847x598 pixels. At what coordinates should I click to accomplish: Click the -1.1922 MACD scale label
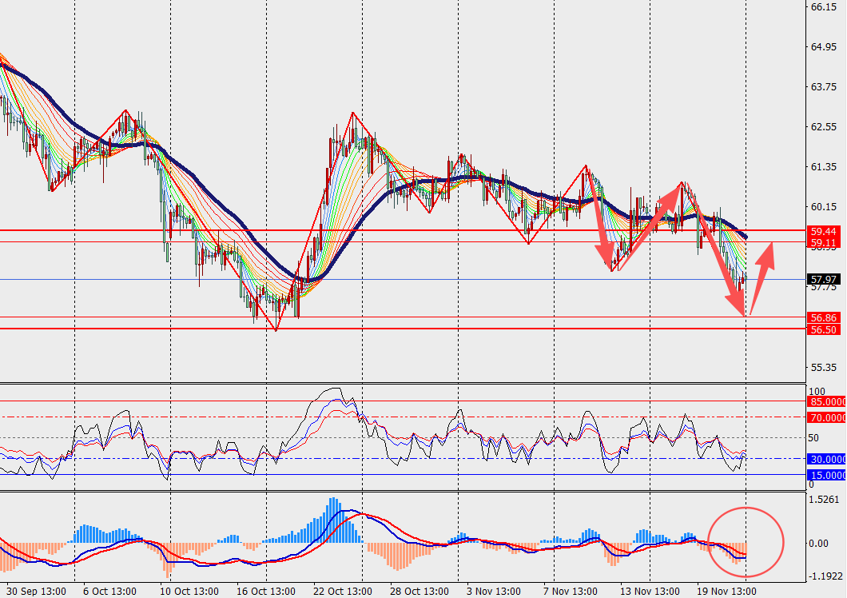(825, 576)
